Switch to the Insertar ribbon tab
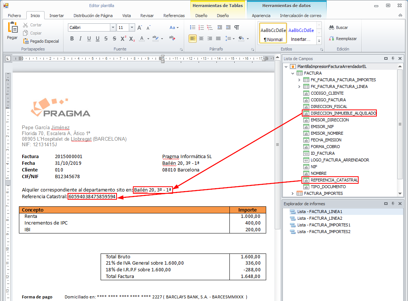408x301 pixels. (56, 16)
